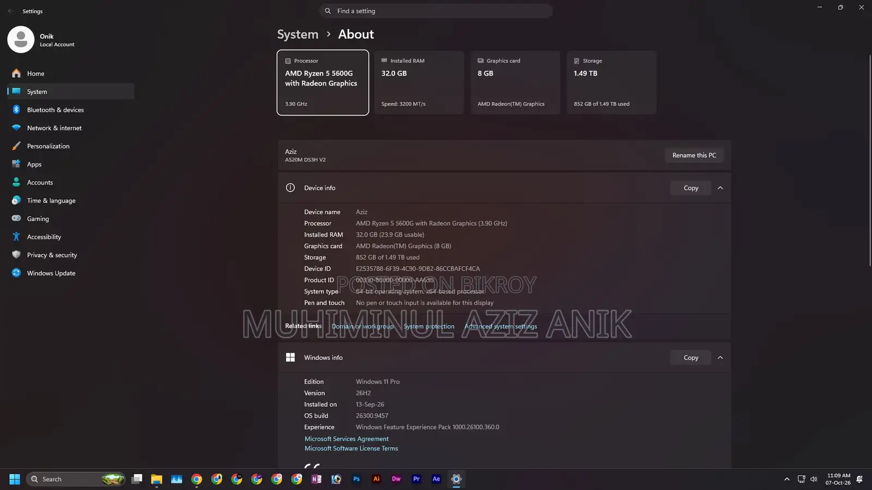This screenshot has height=490, width=872.
Task: Launch Illustrator from the taskbar
Action: pos(377,479)
